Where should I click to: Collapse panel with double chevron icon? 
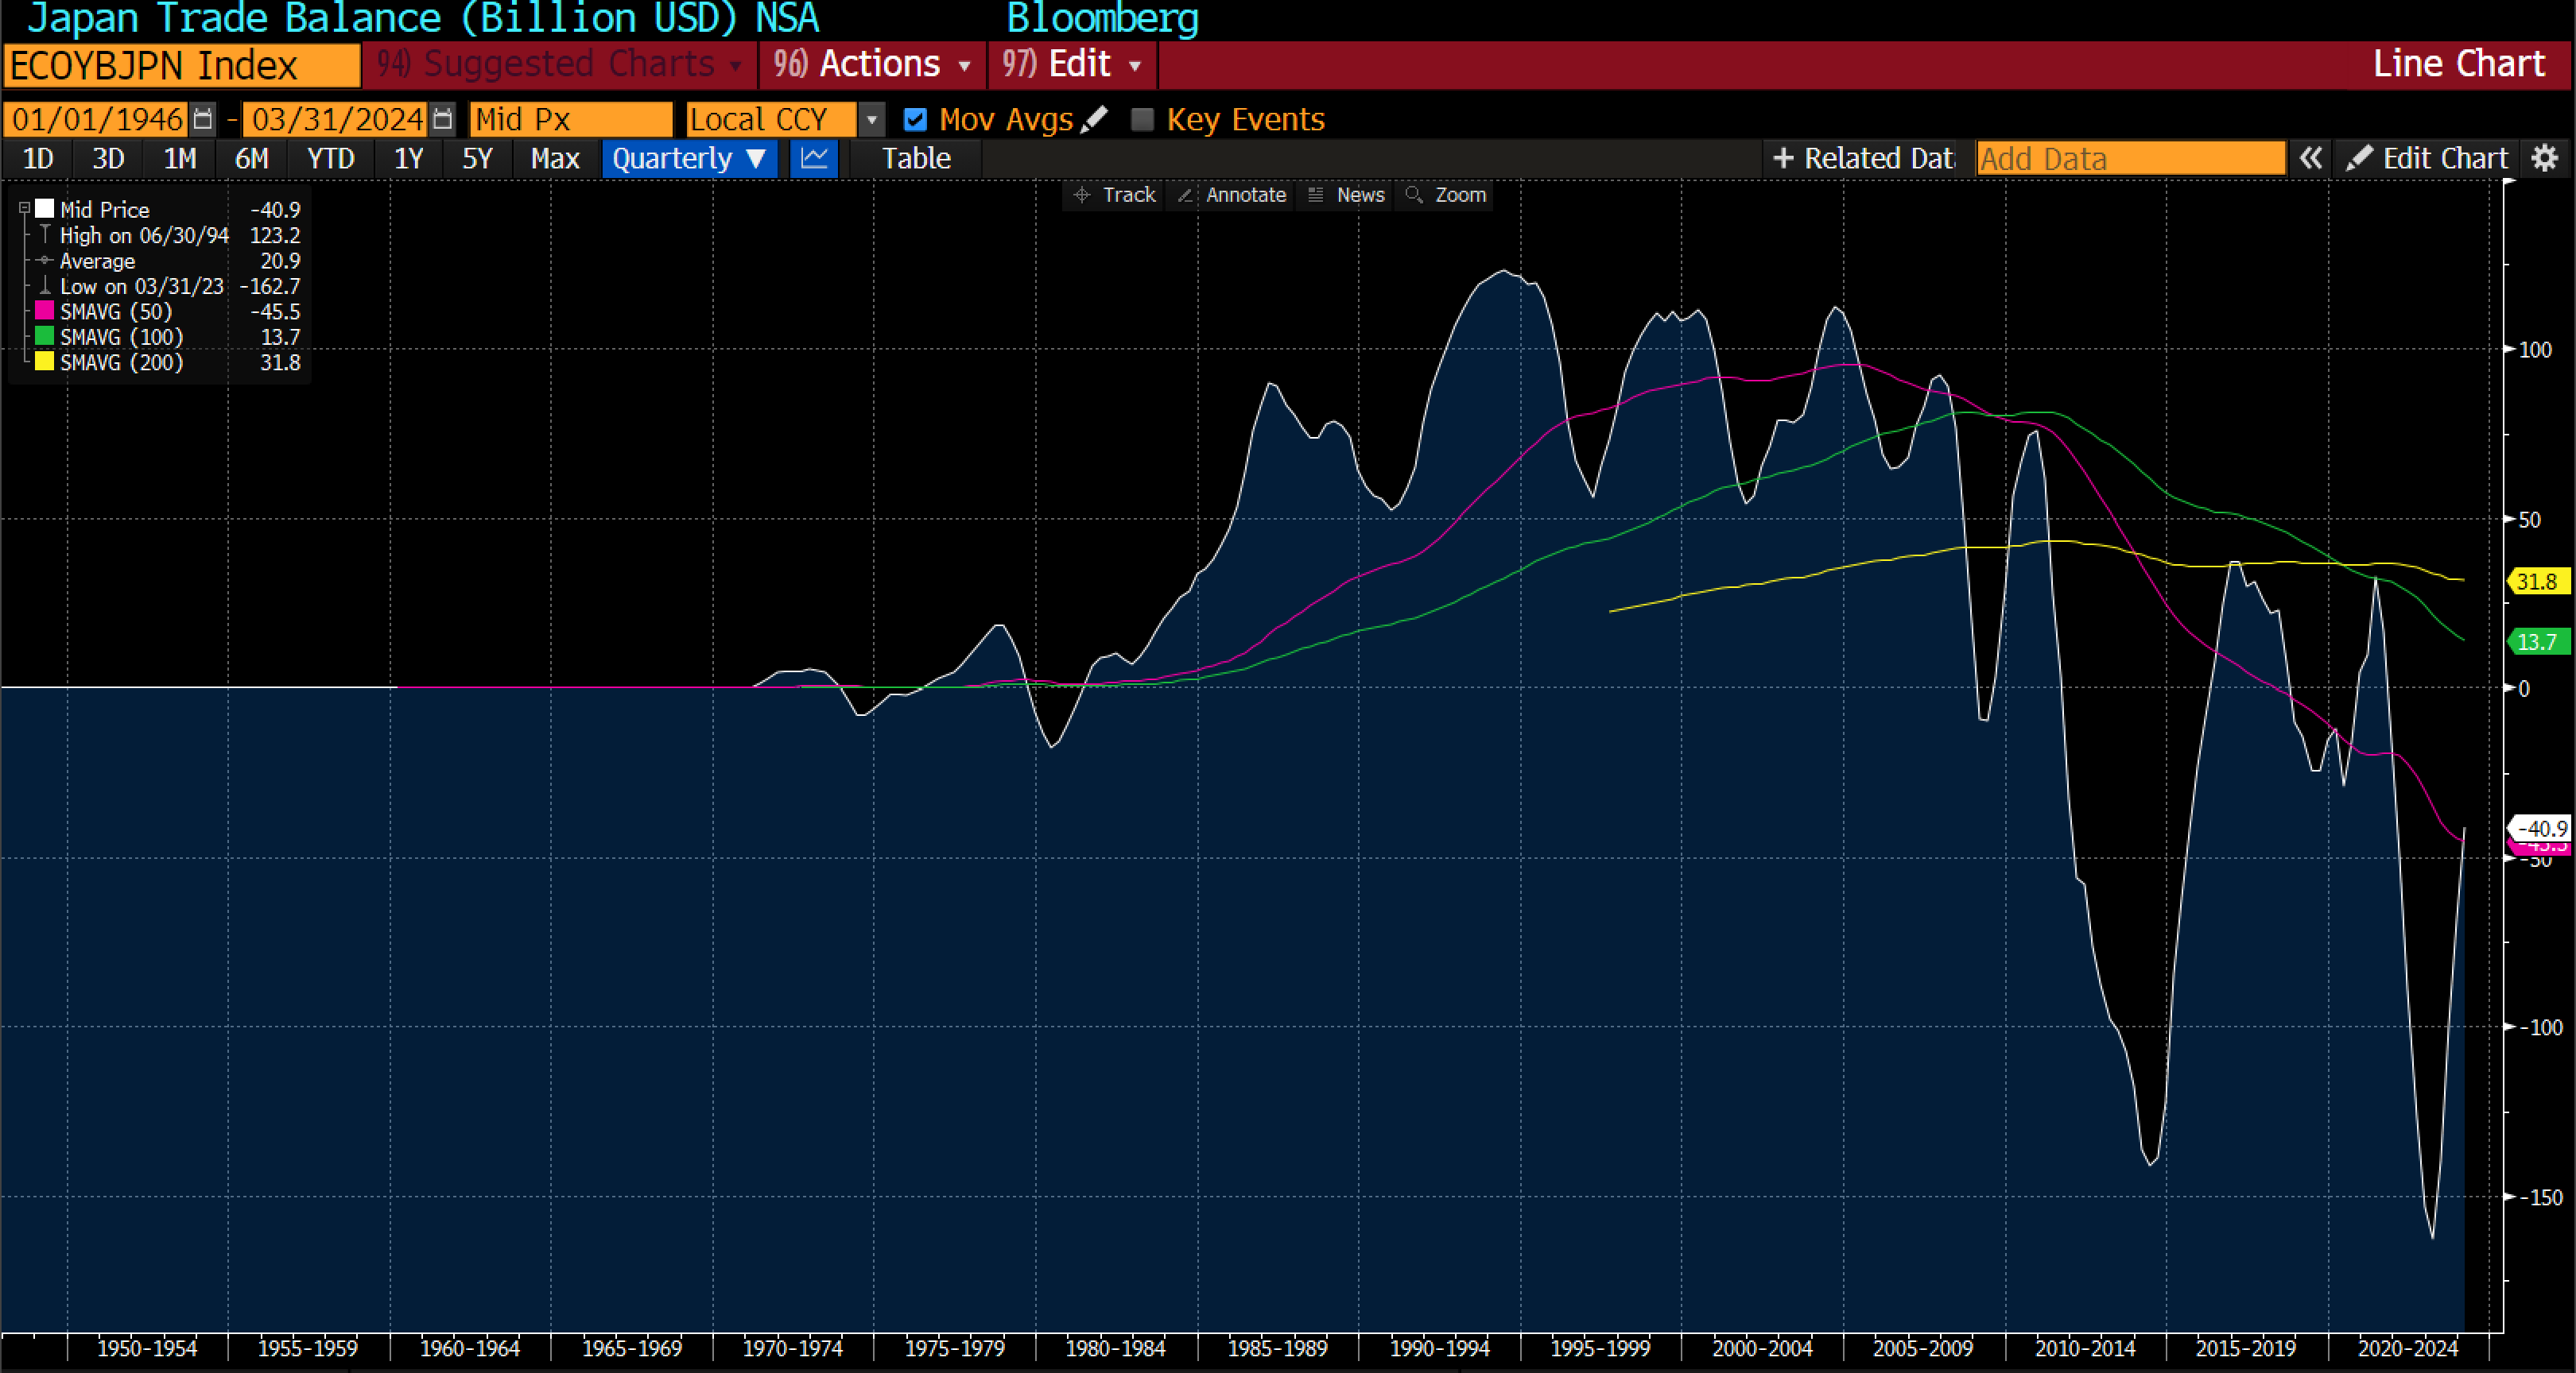pos(2310,159)
